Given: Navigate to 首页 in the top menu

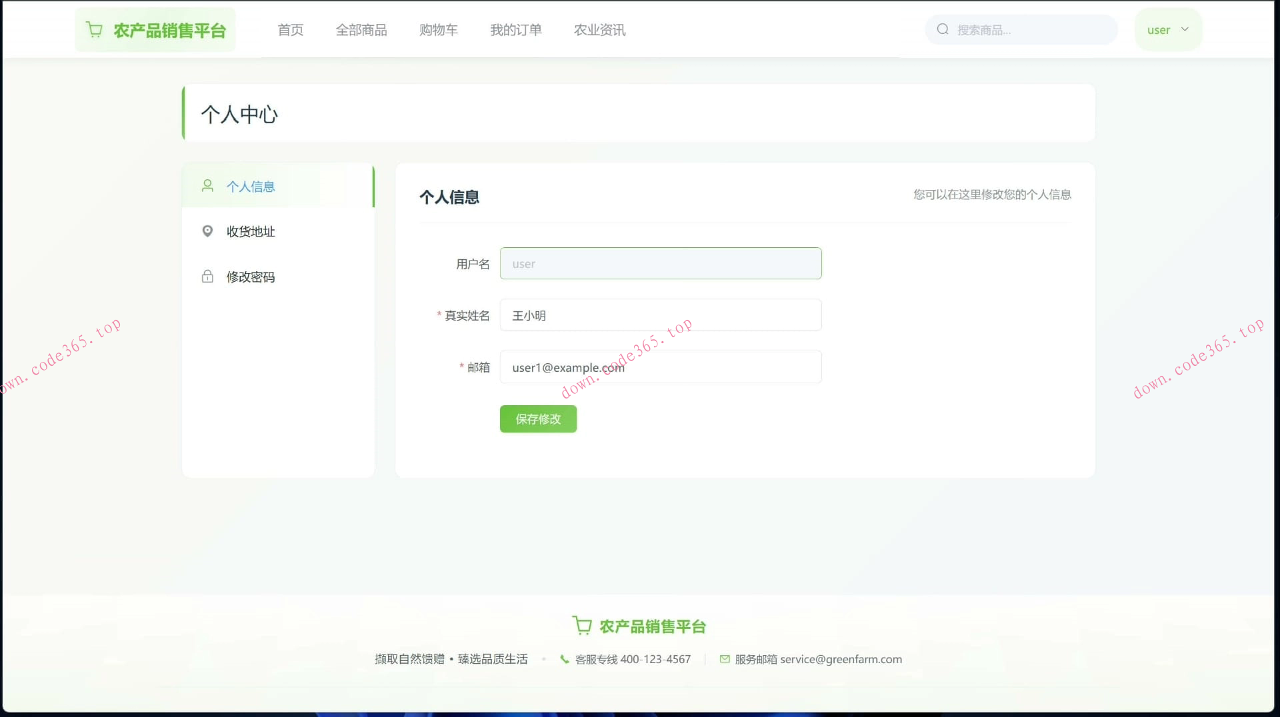Looking at the screenshot, I should point(290,29).
